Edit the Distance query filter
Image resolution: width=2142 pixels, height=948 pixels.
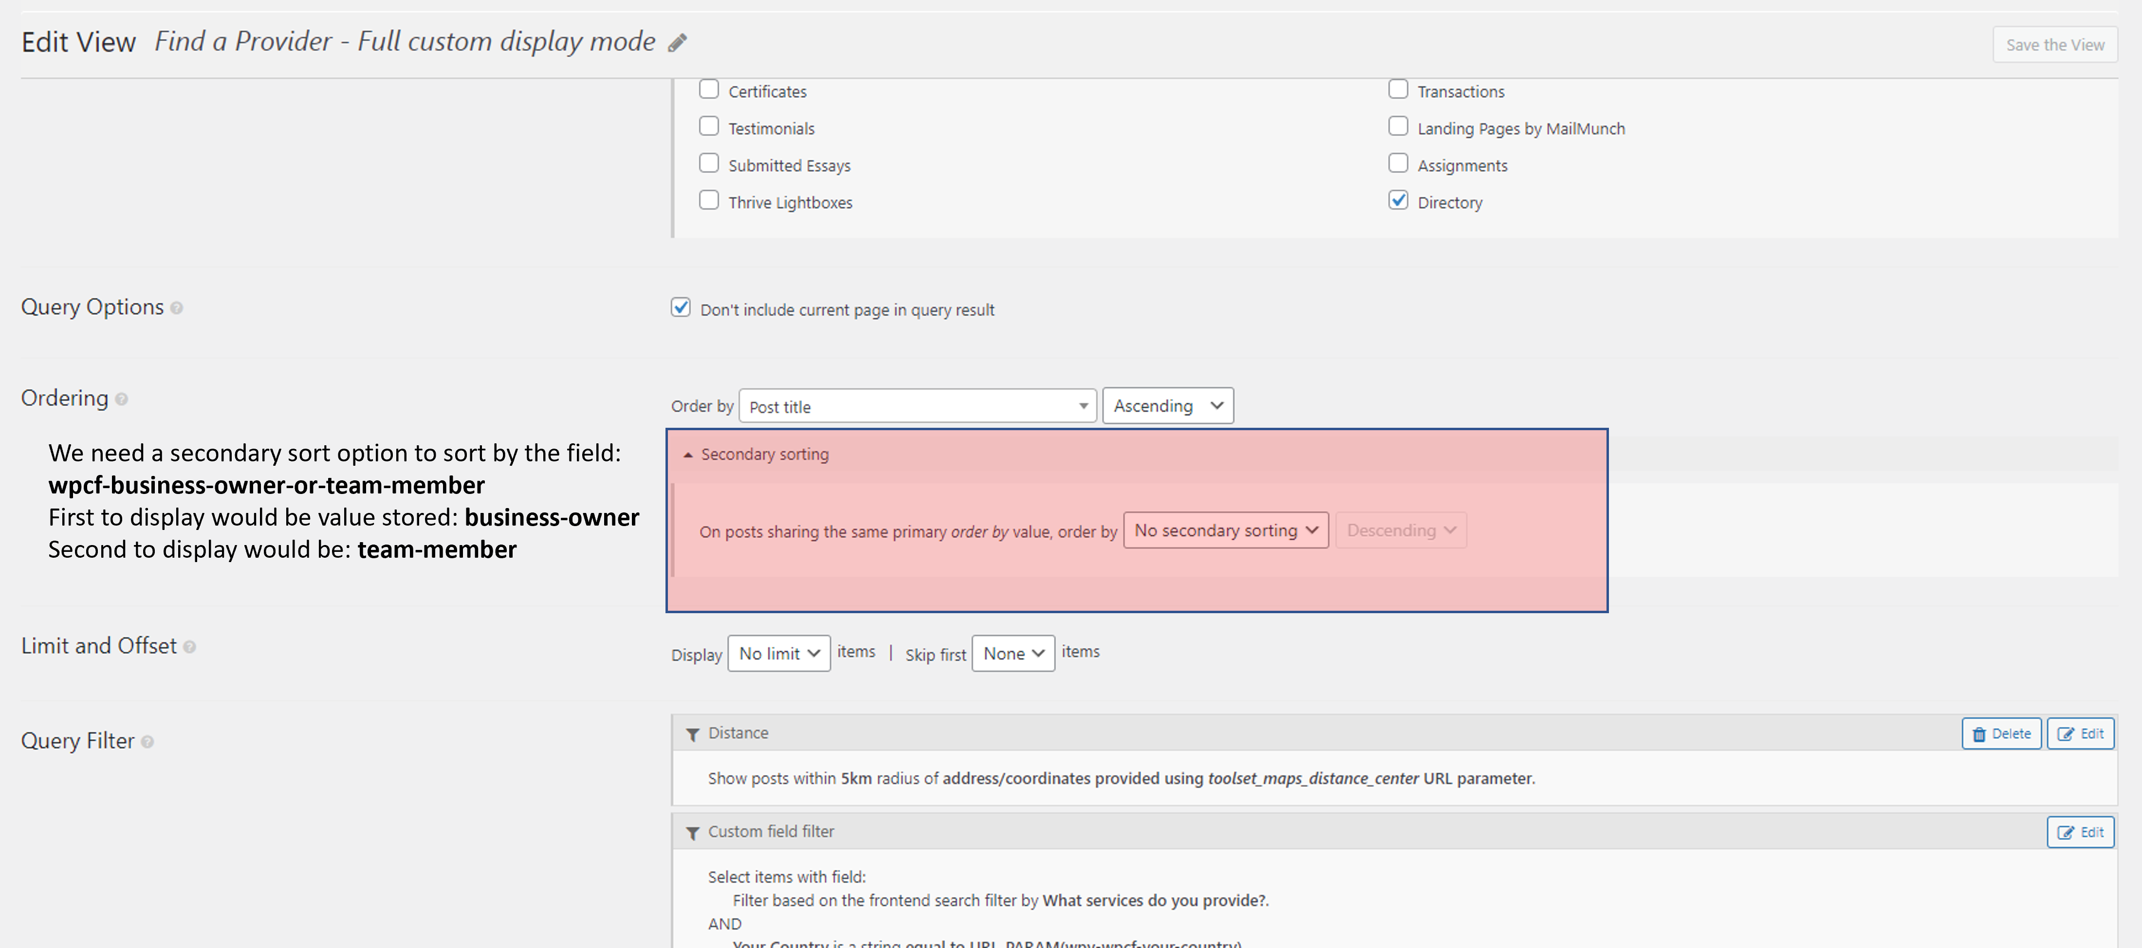coord(2080,733)
